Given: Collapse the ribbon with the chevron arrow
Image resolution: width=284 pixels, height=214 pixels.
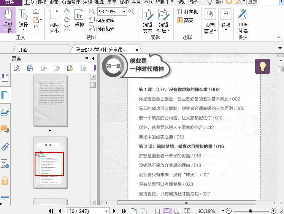Looking at the screenshot, I should coord(279,37).
